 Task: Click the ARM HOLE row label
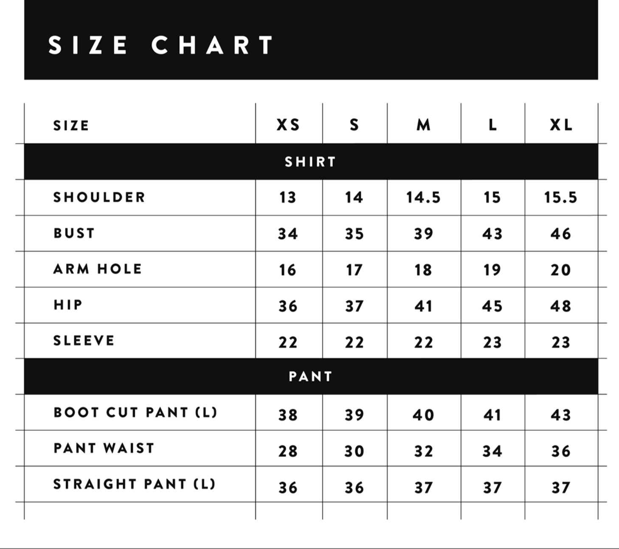click(x=98, y=269)
